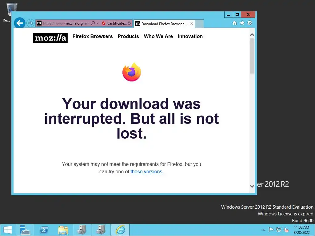This screenshot has height=236, width=315.
Task: Open the clock showing 11:08 AM
Action: (301, 230)
